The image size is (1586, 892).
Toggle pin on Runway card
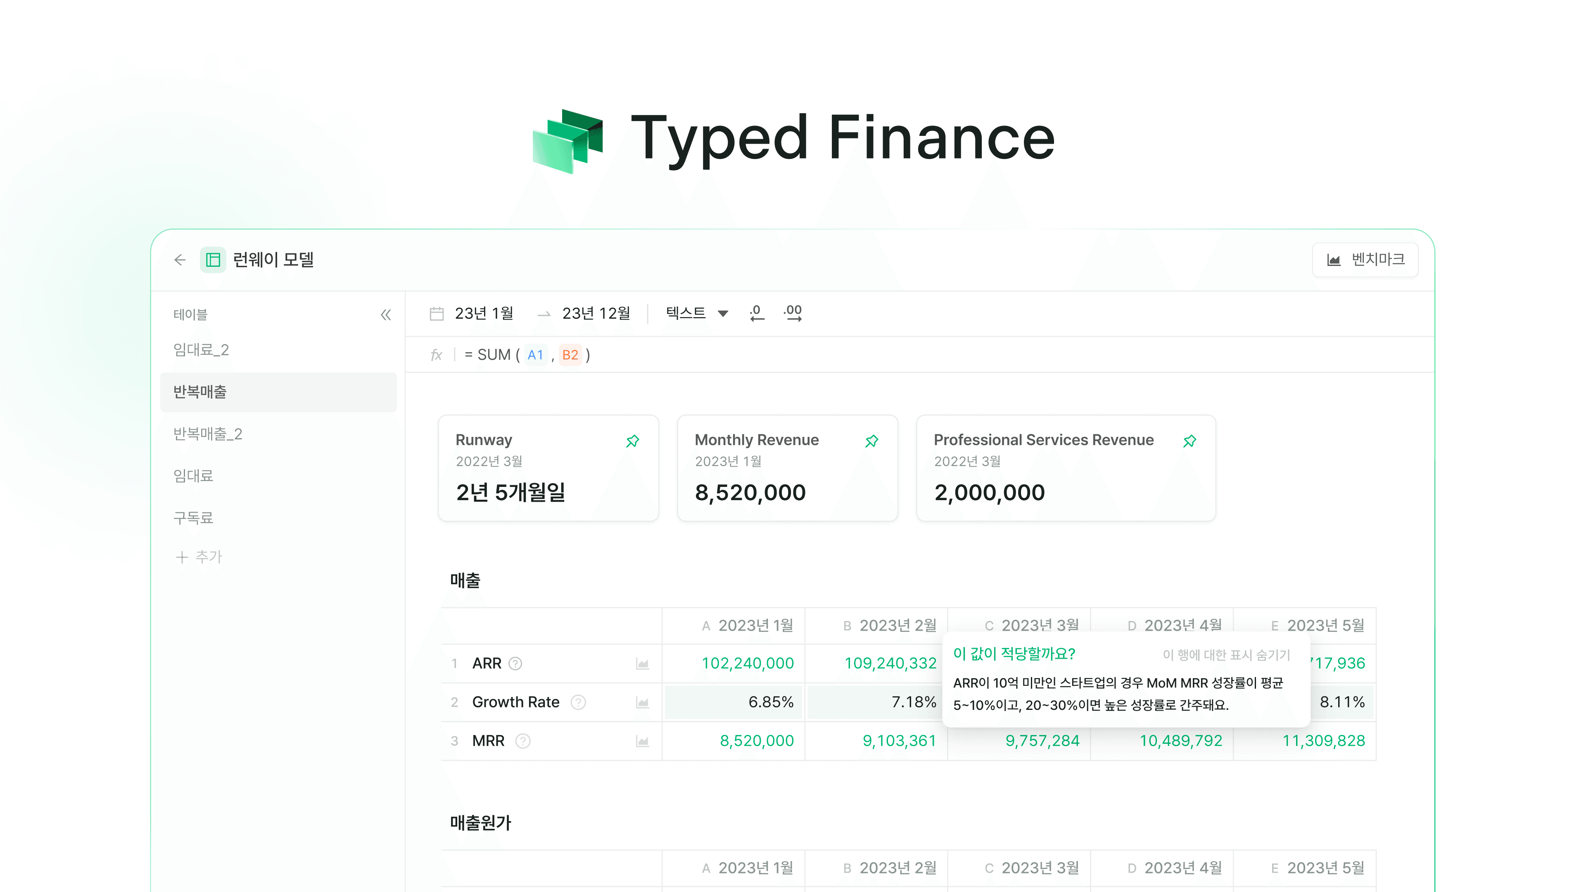coord(632,441)
